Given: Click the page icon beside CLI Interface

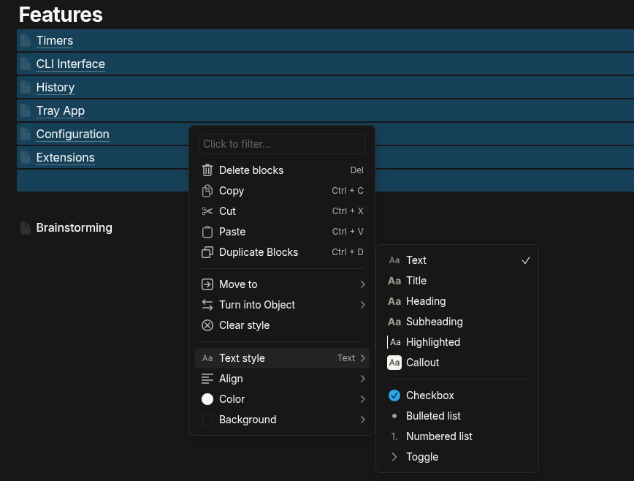Looking at the screenshot, I should click(x=26, y=64).
